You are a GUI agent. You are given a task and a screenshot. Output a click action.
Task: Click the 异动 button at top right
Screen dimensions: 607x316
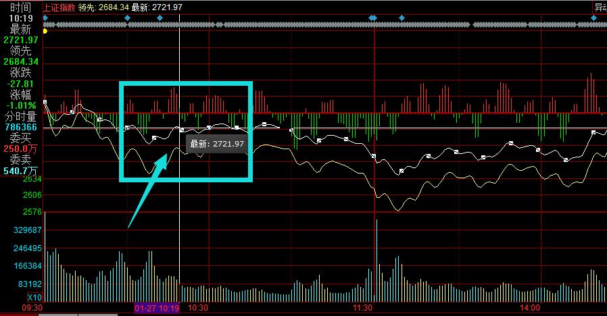coord(600,7)
